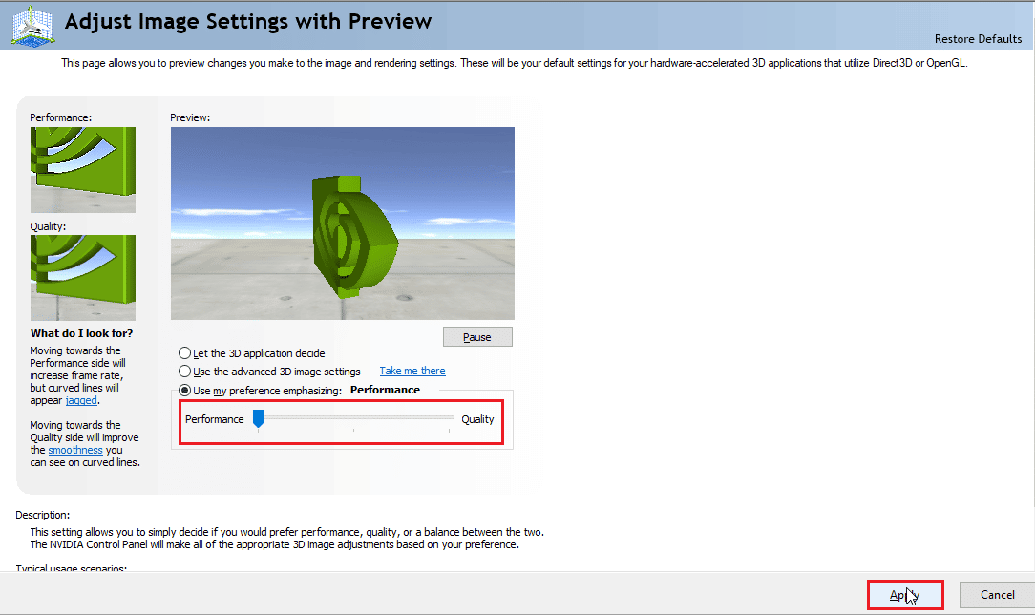Open the Take me there link

412,371
